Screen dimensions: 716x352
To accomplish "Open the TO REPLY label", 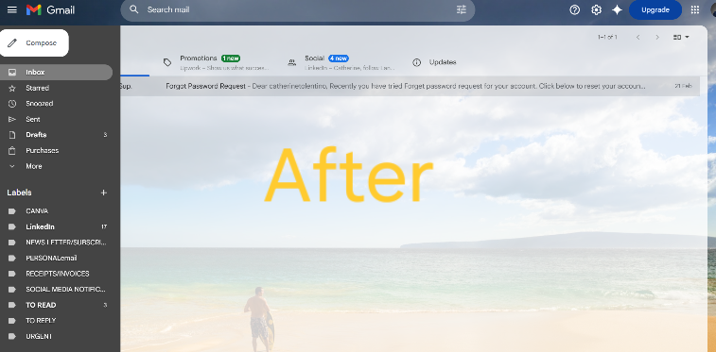I will 56,321.
